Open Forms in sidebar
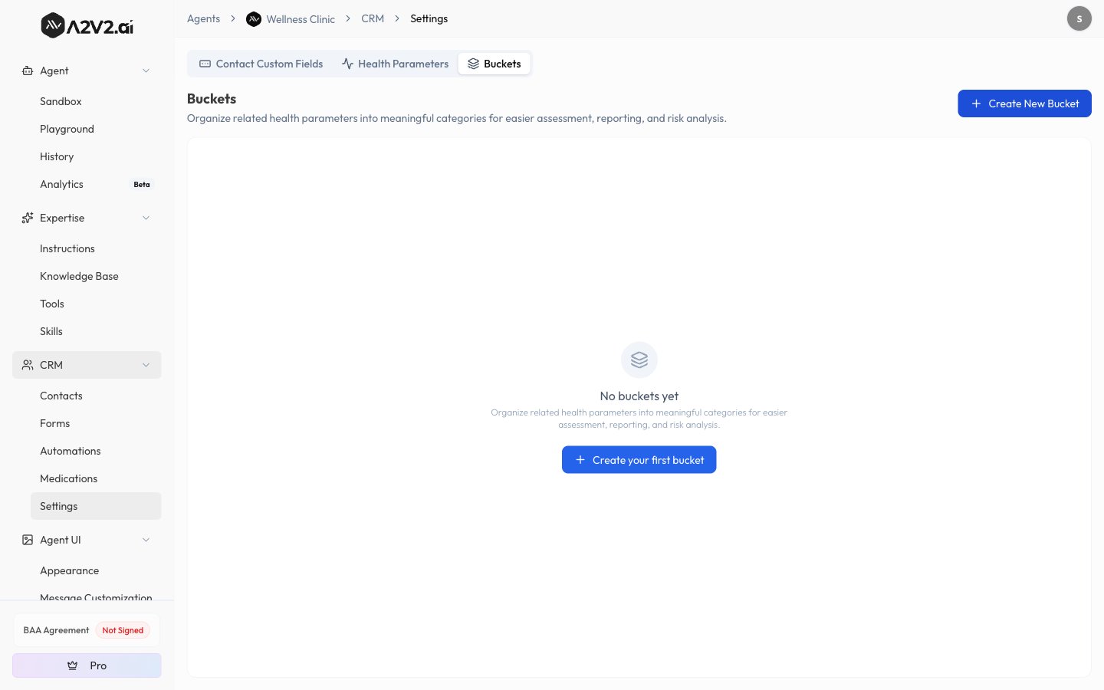Viewport: 1104px width, 690px height. (96, 423)
